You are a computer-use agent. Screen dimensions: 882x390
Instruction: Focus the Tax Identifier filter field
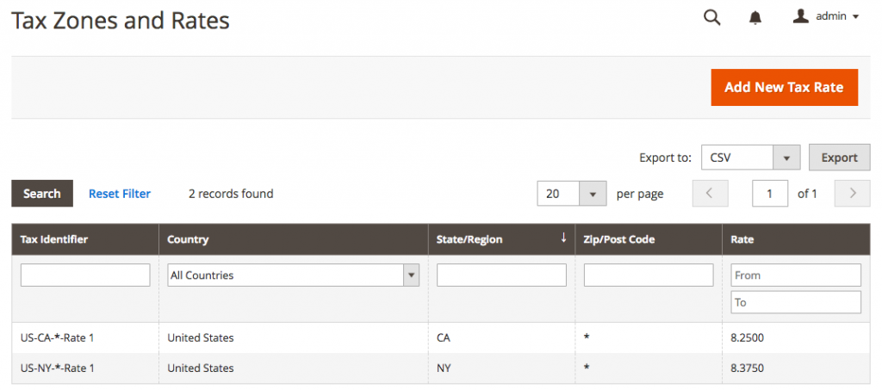coord(85,275)
